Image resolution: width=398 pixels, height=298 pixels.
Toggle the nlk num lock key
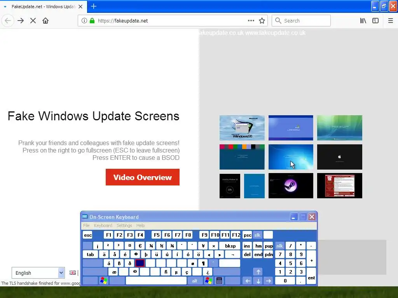[x=280, y=246]
